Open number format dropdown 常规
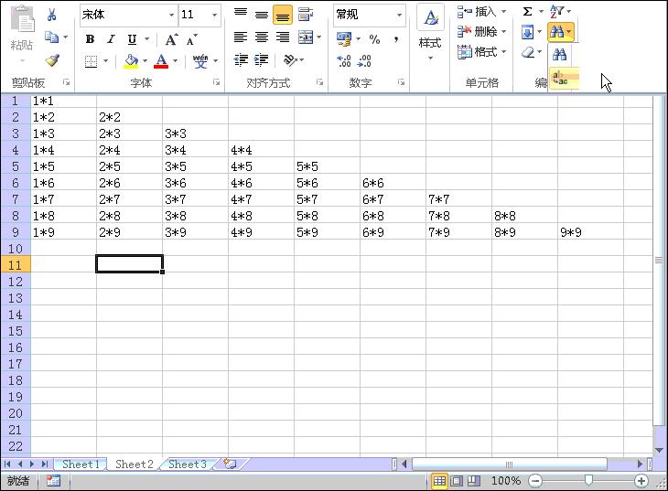 [x=399, y=15]
